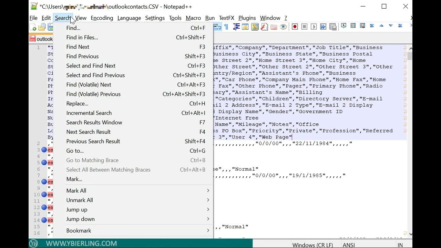
Task: Click the ANSI encoding status bar entry
Action: click(349, 245)
